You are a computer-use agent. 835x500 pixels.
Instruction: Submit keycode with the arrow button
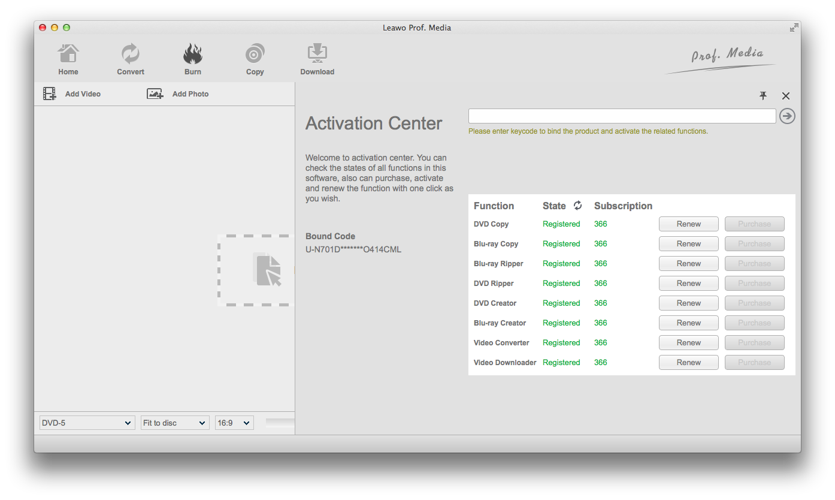click(787, 116)
